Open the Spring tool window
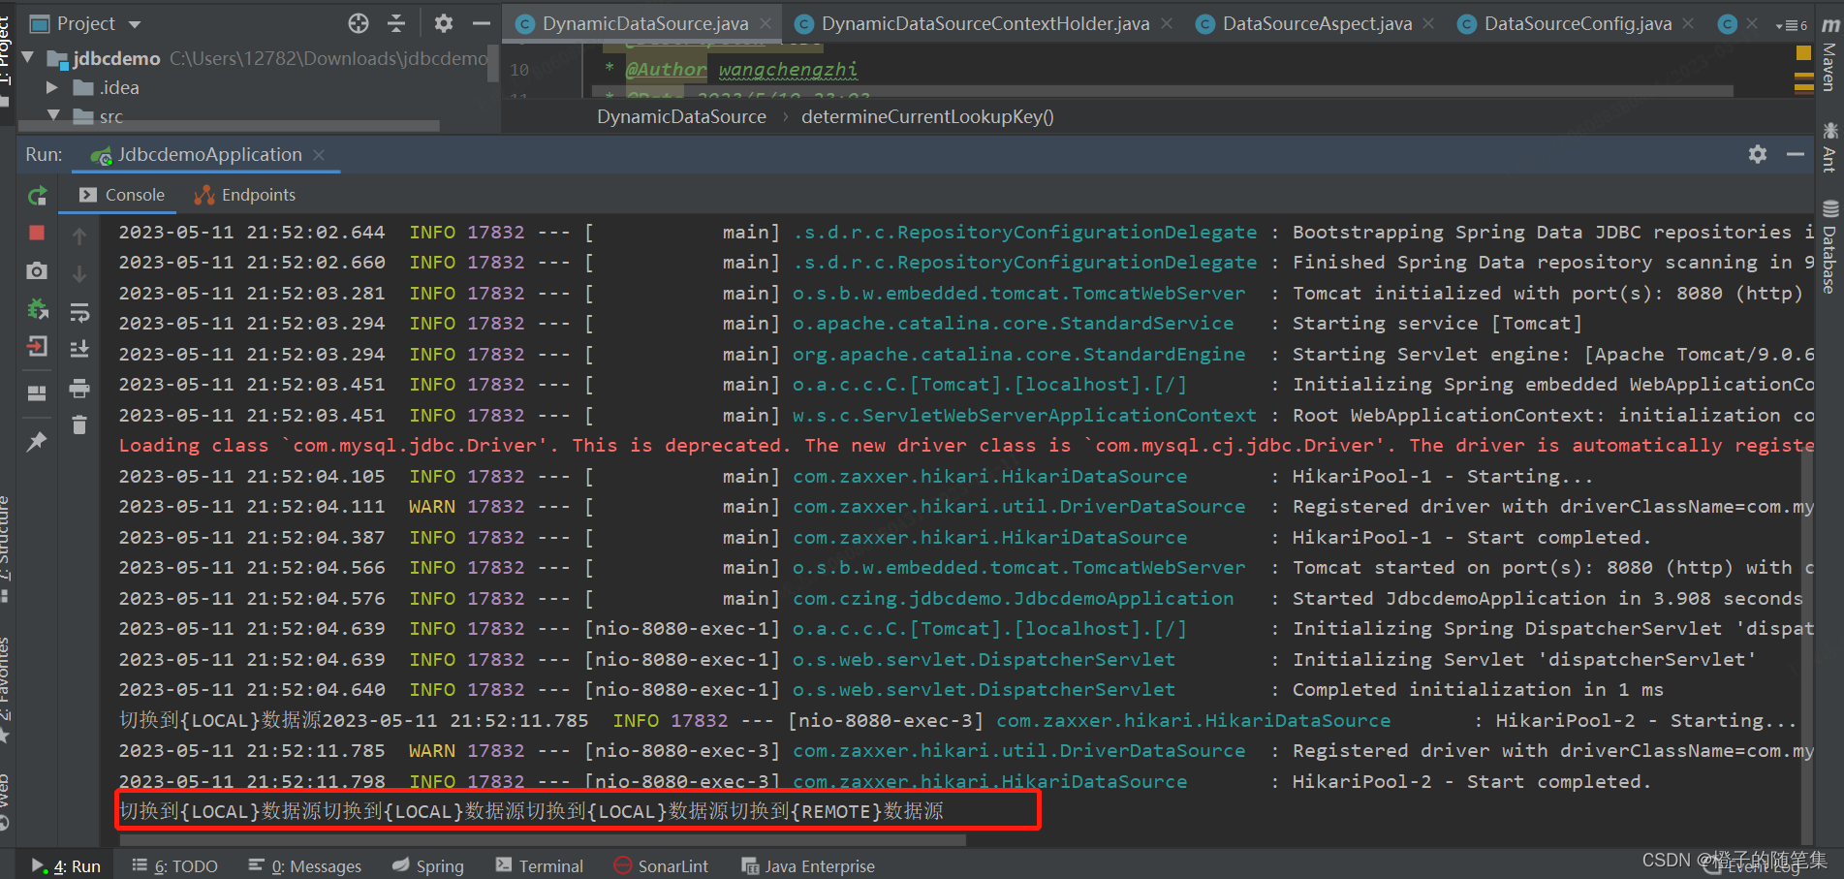The image size is (1844, 879). 427,865
